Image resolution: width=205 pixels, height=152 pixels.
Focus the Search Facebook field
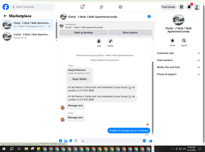tap(33, 7)
